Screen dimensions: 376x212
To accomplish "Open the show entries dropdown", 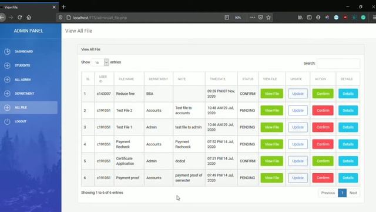I will point(100,62).
